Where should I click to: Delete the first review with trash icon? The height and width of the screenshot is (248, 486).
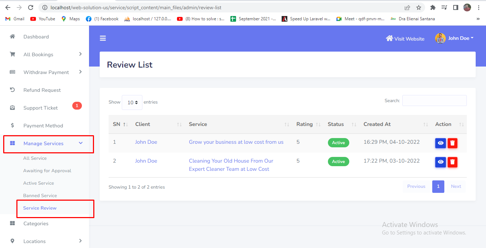[x=453, y=143]
